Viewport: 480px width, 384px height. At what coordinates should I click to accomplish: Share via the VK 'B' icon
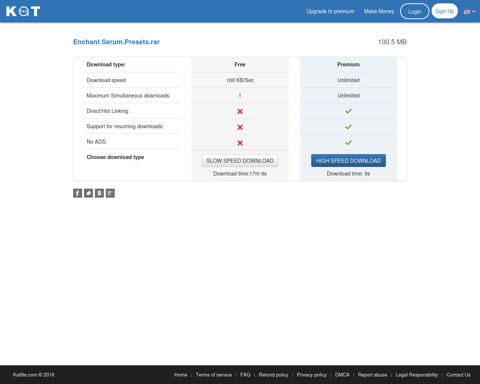[99, 193]
